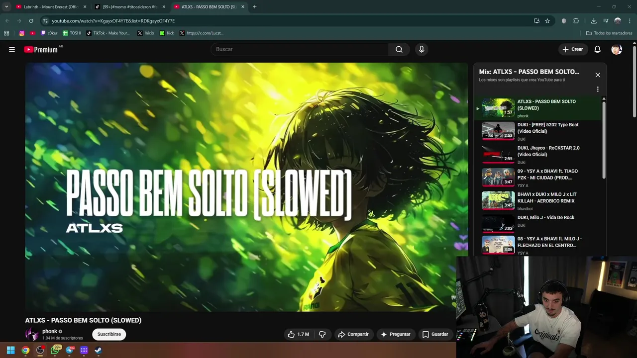Open WhatsApp from the taskbar
Viewport: 637px width, 358px height.
[x=55, y=350]
